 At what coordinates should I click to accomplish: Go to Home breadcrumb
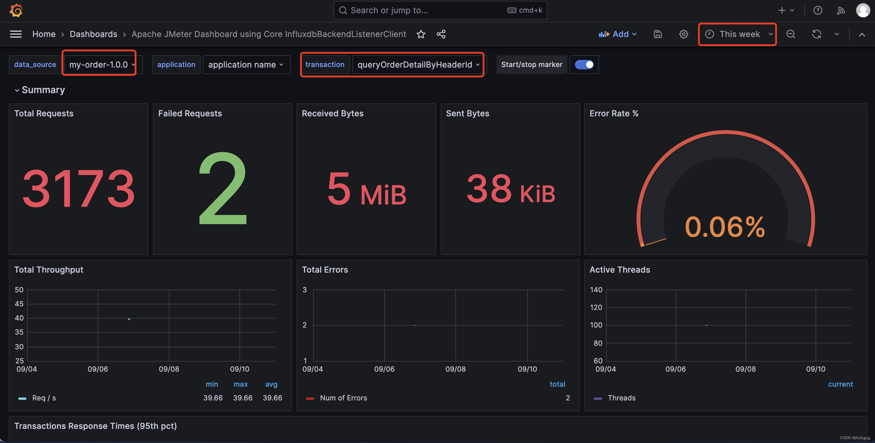click(44, 34)
